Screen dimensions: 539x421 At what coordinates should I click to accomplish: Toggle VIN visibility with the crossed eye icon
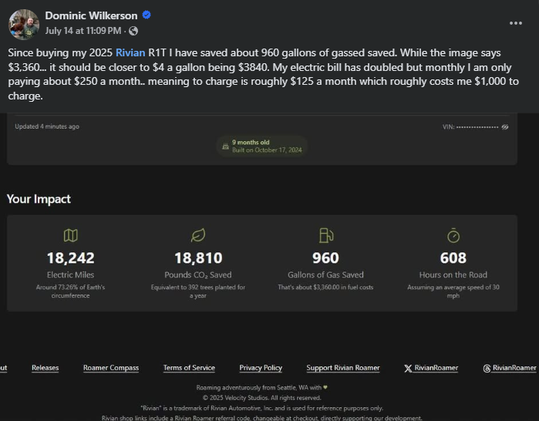(505, 127)
